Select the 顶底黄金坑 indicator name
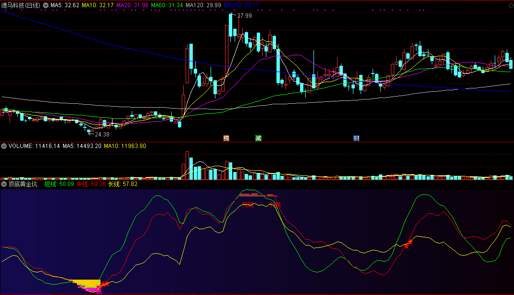 pos(23,184)
